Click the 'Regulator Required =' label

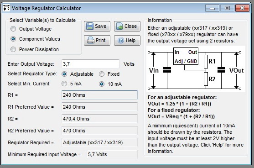click(31, 142)
